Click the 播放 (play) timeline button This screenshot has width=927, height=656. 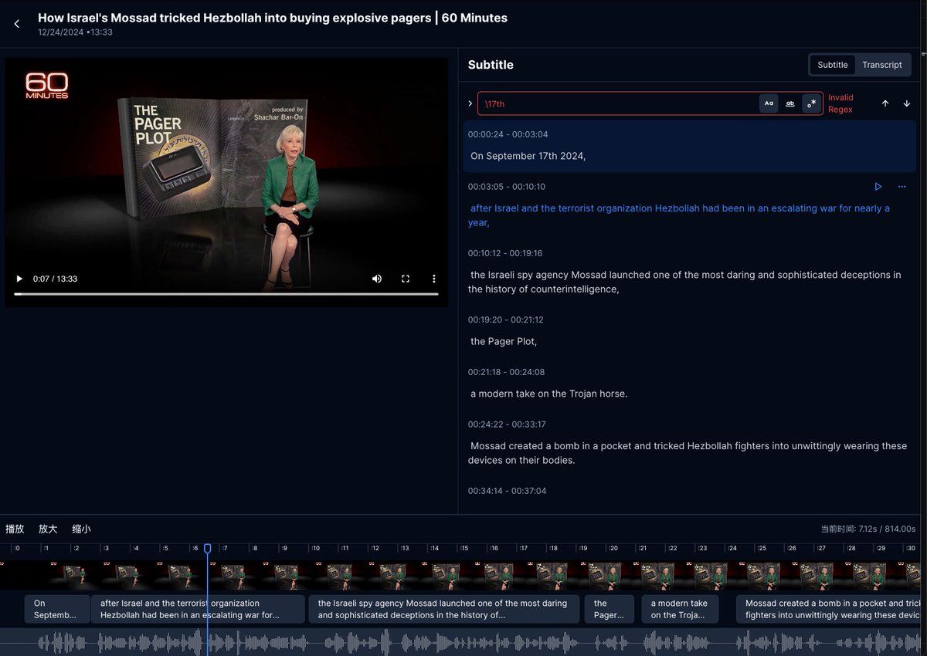pyautogui.click(x=15, y=529)
